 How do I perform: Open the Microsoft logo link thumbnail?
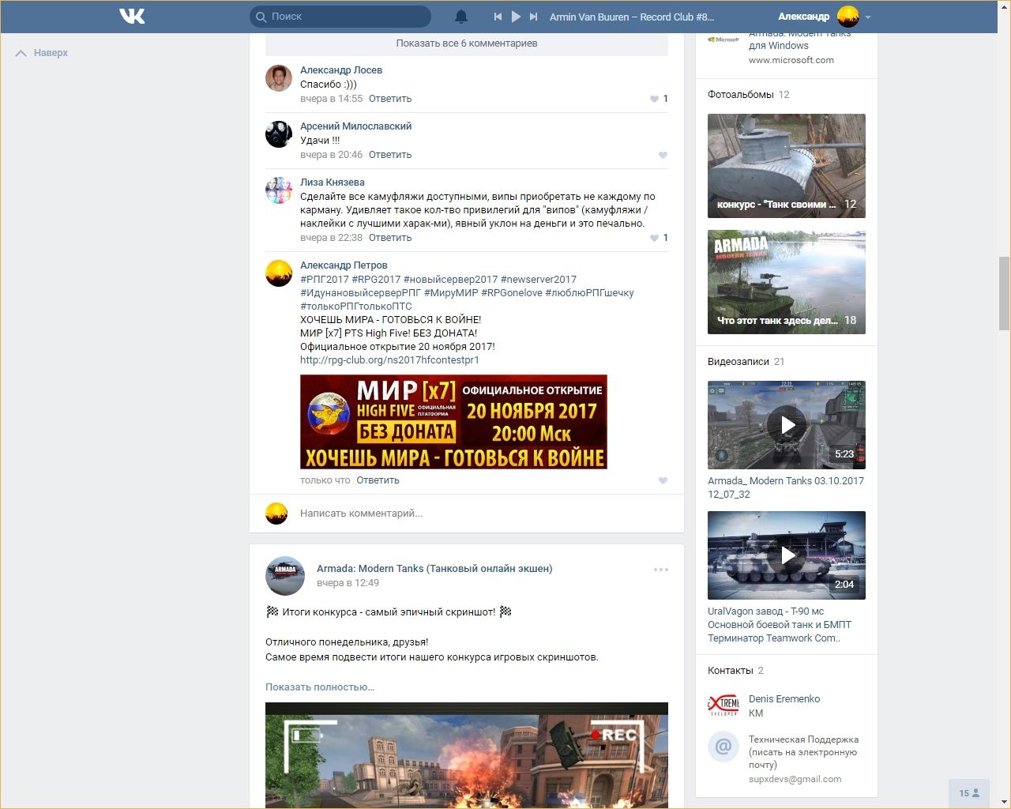[723, 40]
